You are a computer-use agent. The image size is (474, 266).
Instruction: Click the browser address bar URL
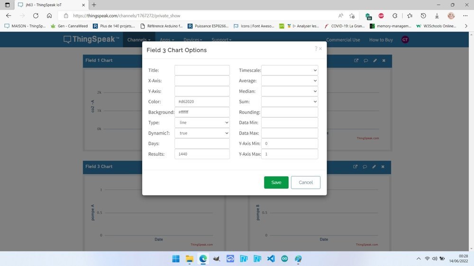pyautogui.click(x=127, y=16)
